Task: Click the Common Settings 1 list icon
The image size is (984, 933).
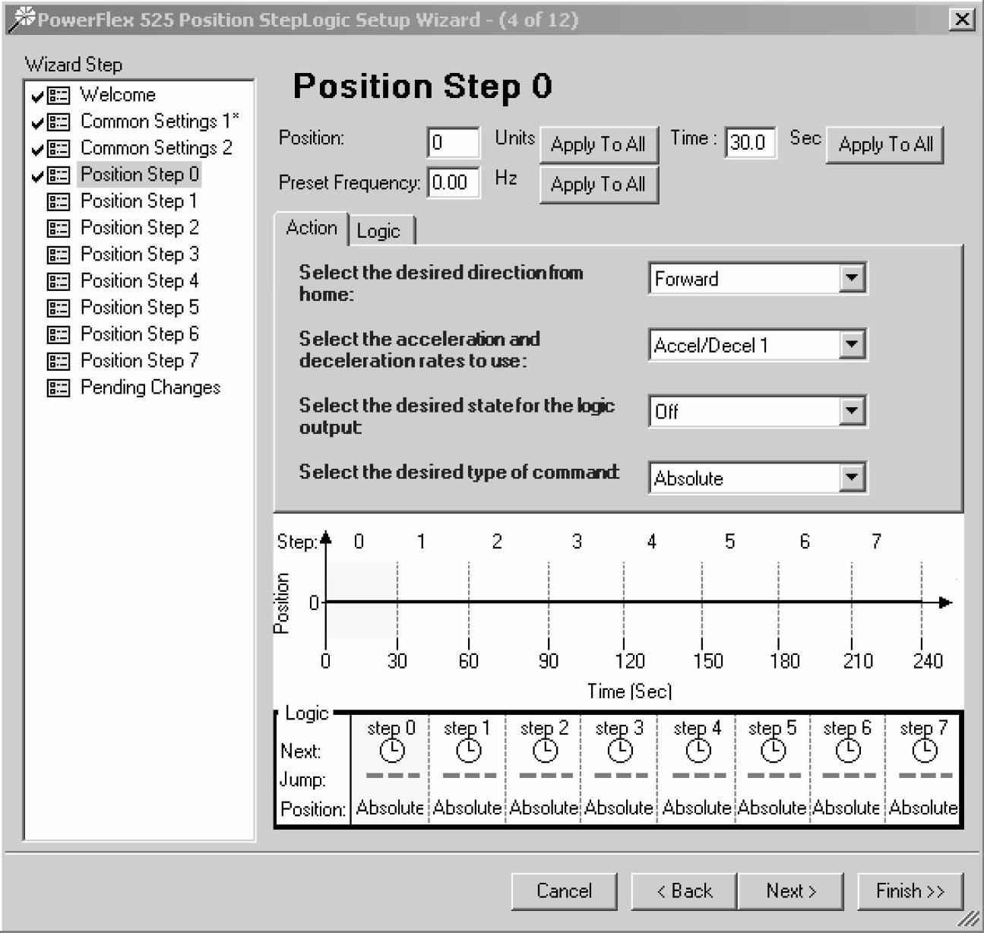Action: click(x=59, y=122)
